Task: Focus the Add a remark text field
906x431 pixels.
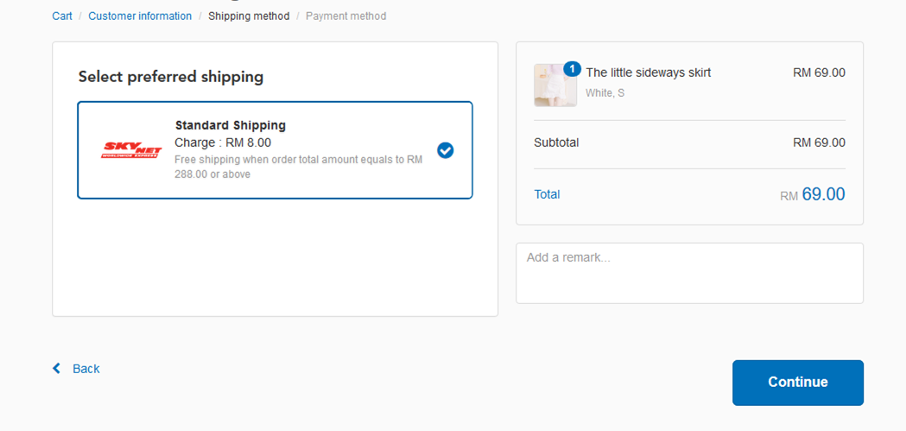Action: pyautogui.click(x=689, y=273)
